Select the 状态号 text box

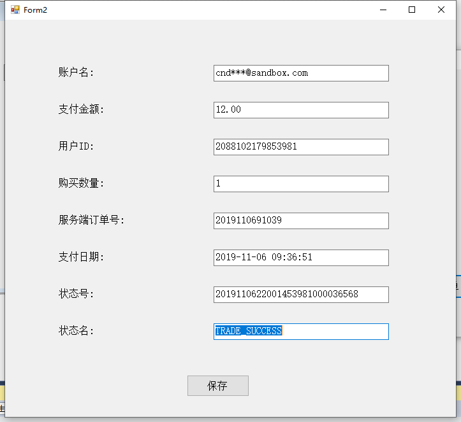pyautogui.click(x=301, y=295)
